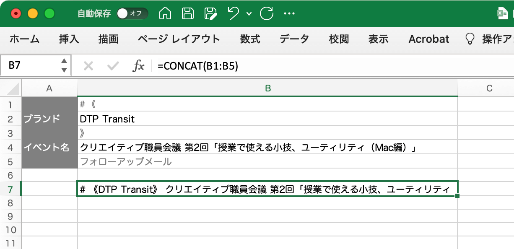Click the yellow minimize window button
514x249 pixels.
pyautogui.click(x=33, y=13)
